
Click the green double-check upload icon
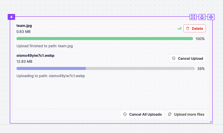coord(179,29)
